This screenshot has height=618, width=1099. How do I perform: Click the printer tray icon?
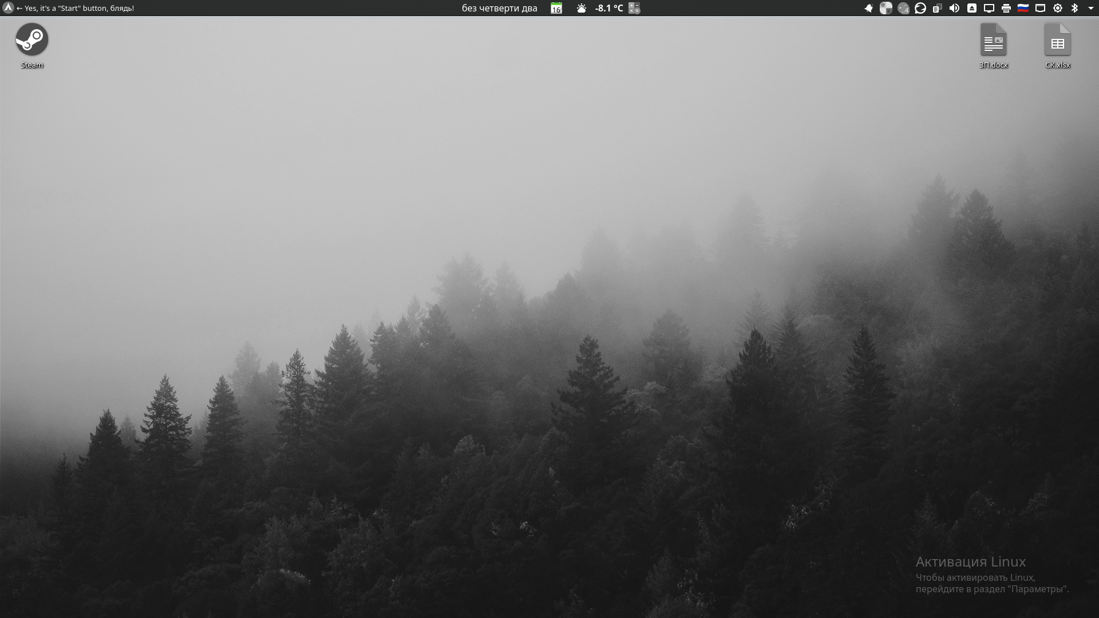coord(1006,8)
